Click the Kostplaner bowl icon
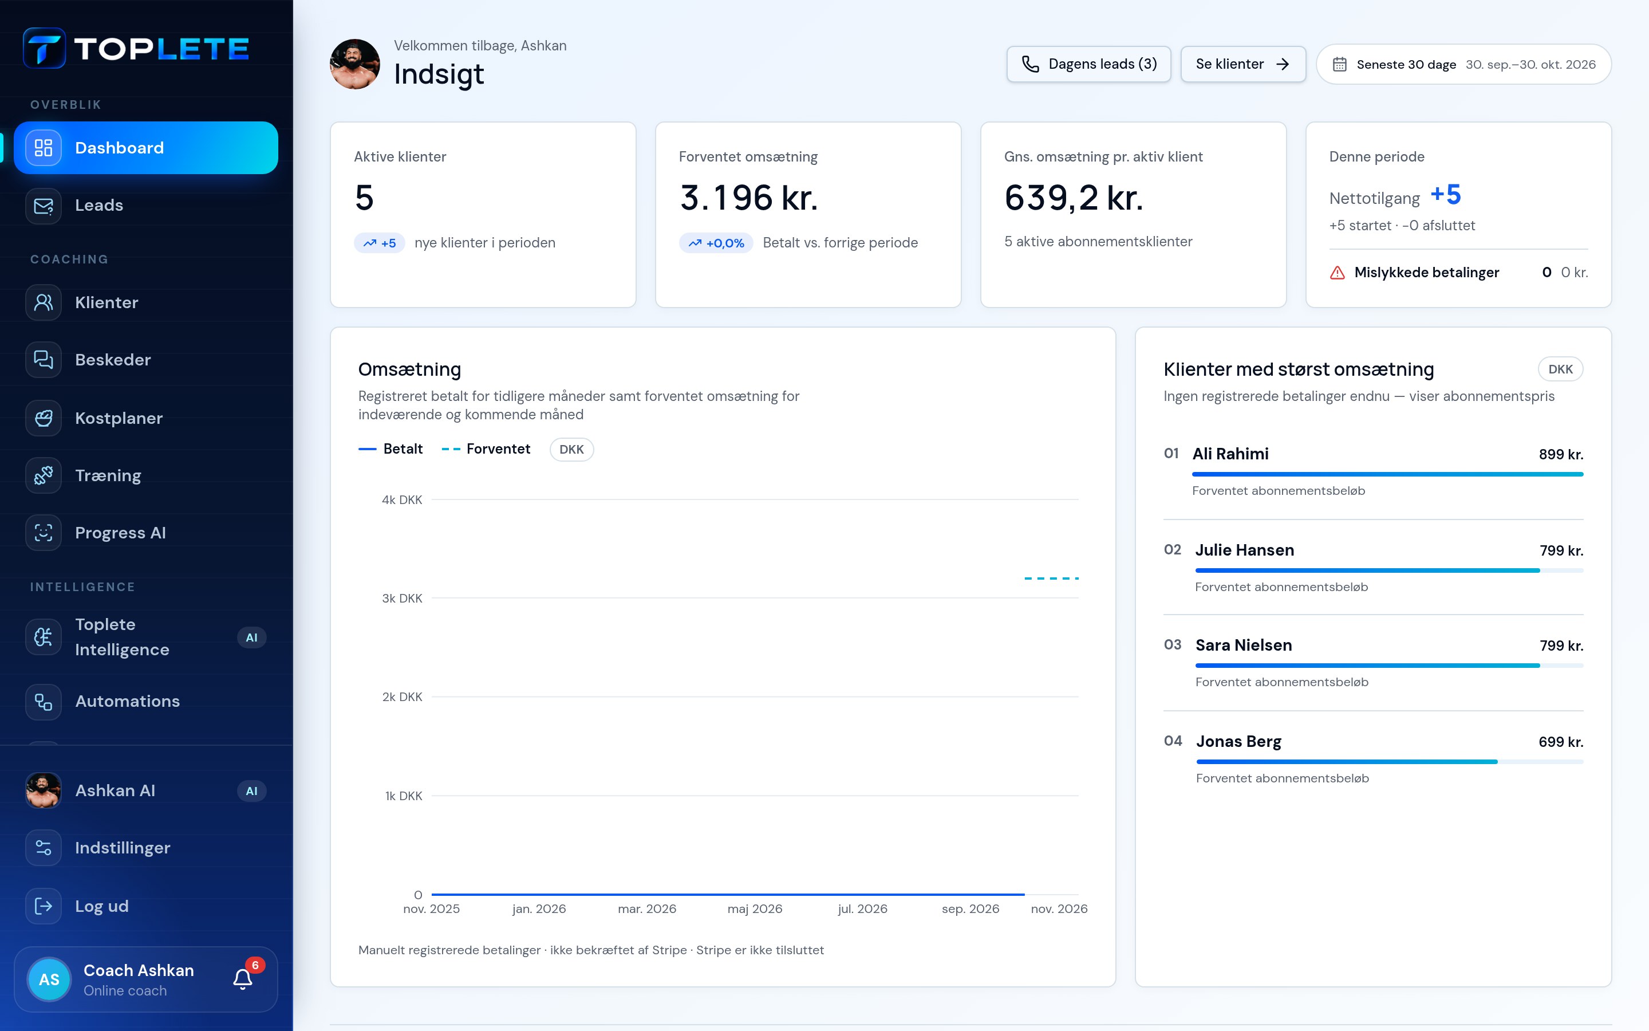The height and width of the screenshot is (1031, 1649). pyautogui.click(x=44, y=418)
